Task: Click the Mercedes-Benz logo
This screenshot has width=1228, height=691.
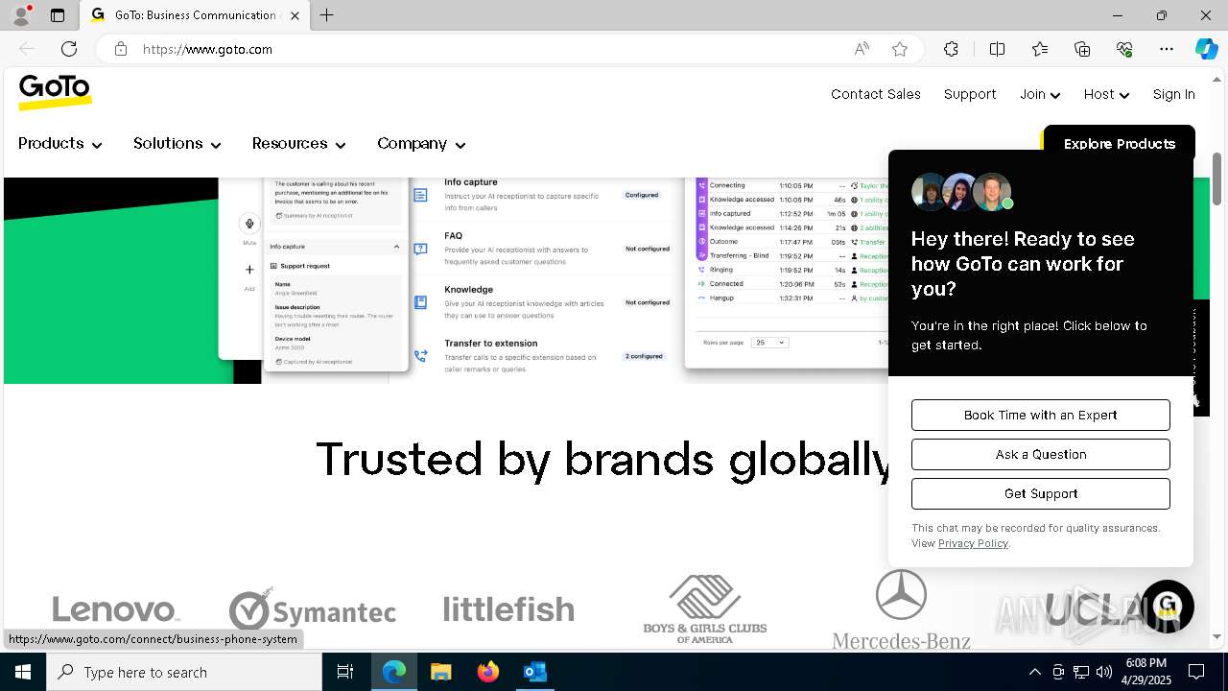Action: point(901,608)
